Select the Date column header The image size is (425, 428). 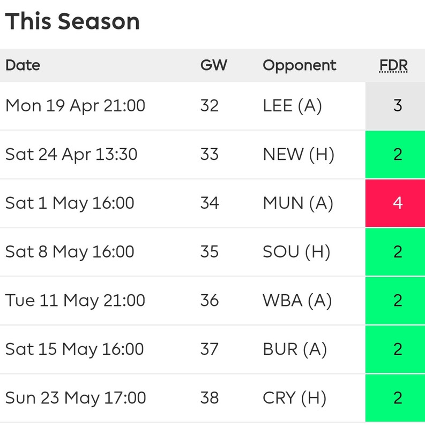pyautogui.click(x=23, y=65)
